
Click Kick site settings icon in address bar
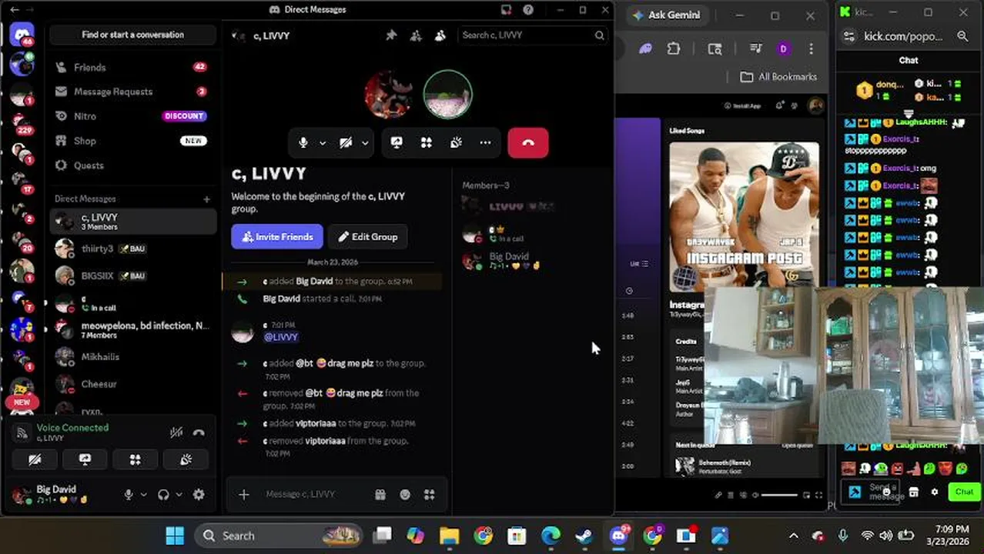coord(848,36)
